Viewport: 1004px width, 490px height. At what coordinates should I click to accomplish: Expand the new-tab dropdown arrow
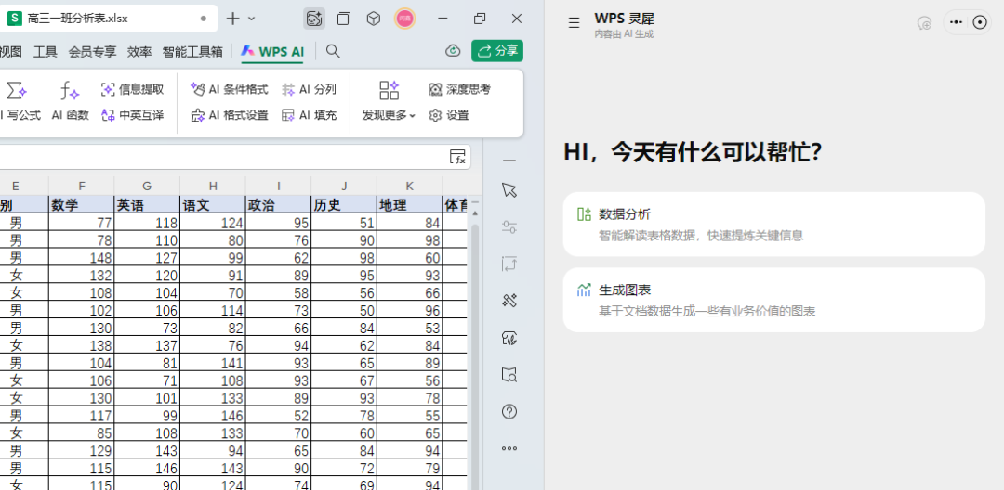tap(252, 19)
